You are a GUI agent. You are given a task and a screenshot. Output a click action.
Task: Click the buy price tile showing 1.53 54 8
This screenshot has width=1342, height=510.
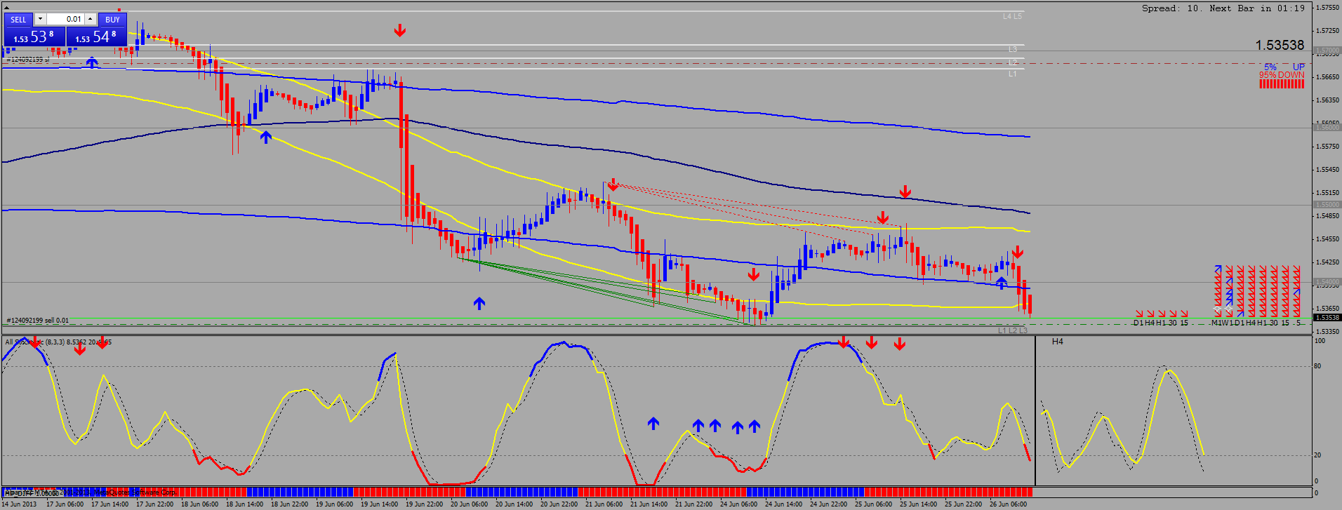(x=96, y=36)
